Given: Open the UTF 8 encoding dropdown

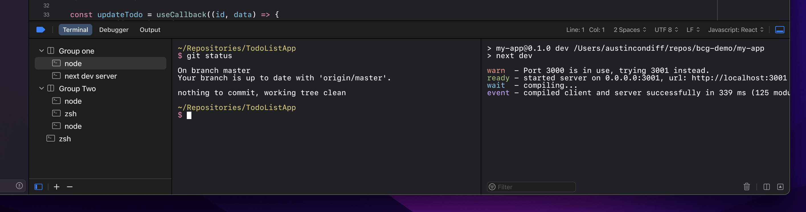Looking at the screenshot, I should (x=666, y=30).
